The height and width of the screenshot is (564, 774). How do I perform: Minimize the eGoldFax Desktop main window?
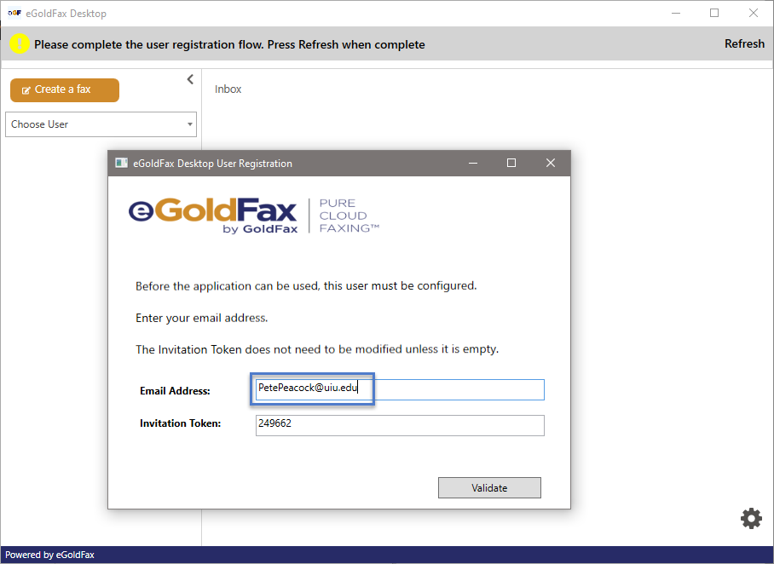tap(676, 13)
